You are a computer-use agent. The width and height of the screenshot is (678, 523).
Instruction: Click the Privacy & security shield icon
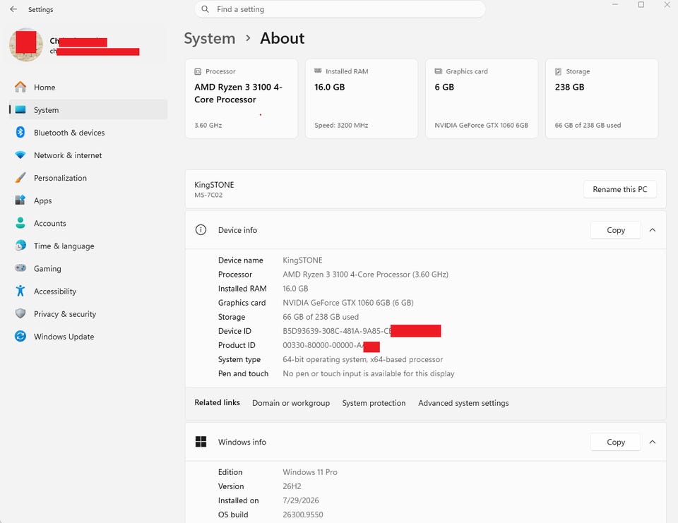[x=20, y=313]
